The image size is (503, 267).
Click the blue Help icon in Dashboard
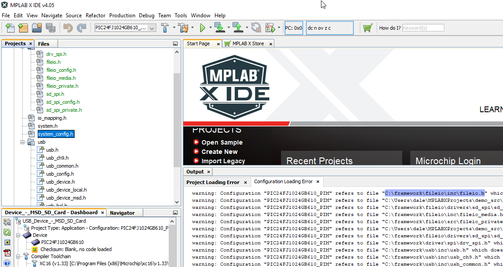[7, 263]
